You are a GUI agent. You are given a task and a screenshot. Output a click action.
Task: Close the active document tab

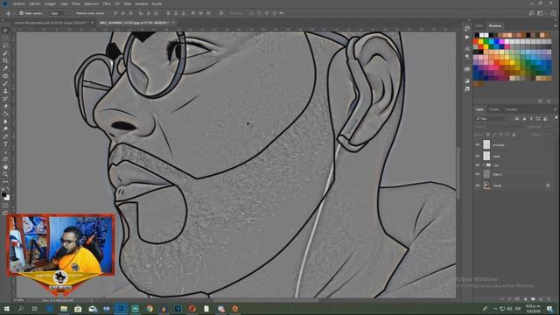click(x=174, y=23)
